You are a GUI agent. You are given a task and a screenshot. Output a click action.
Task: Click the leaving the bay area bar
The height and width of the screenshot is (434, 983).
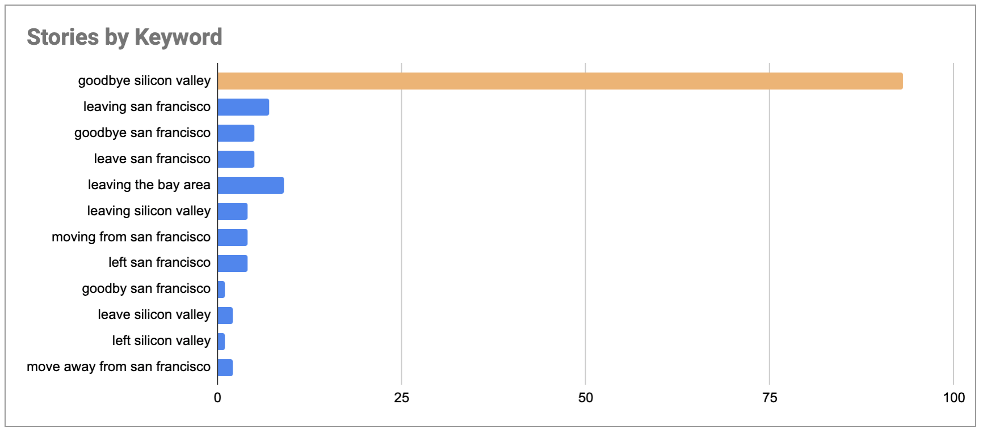251,185
